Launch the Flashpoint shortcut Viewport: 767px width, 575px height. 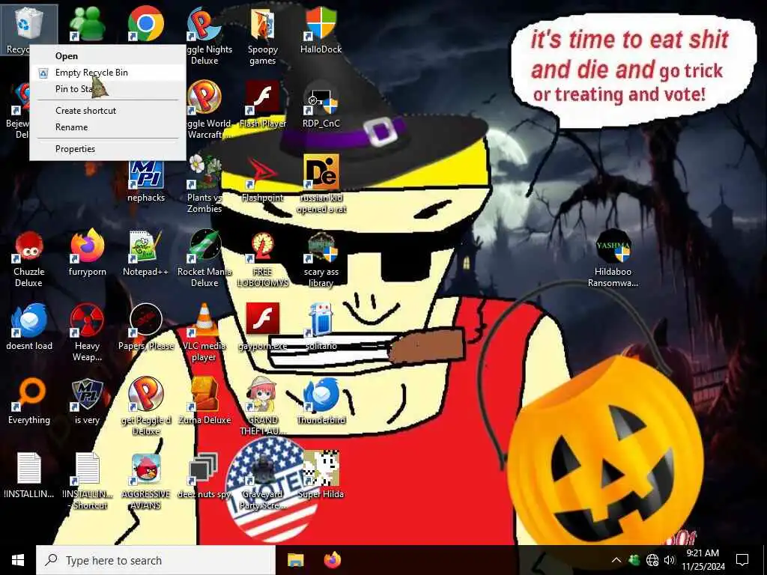[263, 179]
